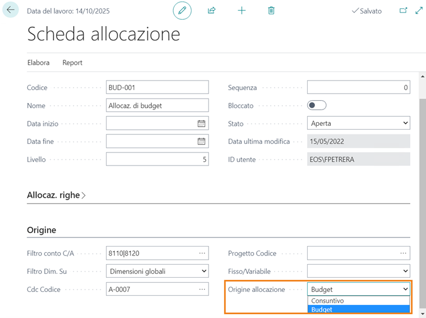Click the share icon in header
Viewport: 426px width, 318px height.
click(212, 10)
